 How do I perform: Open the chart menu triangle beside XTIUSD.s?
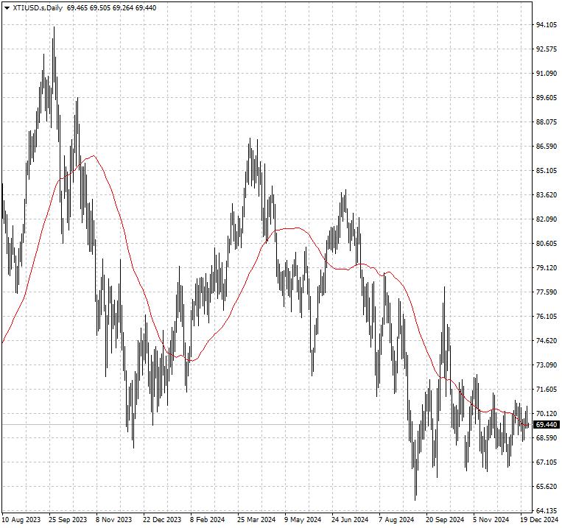pyautogui.click(x=7, y=8)
